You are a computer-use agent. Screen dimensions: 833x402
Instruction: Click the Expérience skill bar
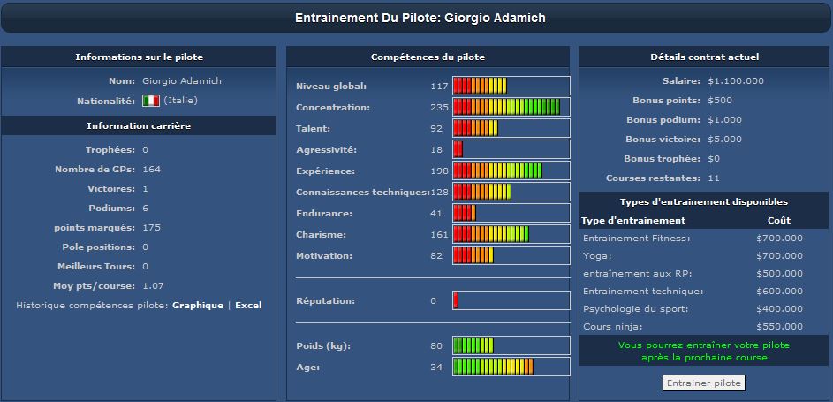(x=511, y=171)
